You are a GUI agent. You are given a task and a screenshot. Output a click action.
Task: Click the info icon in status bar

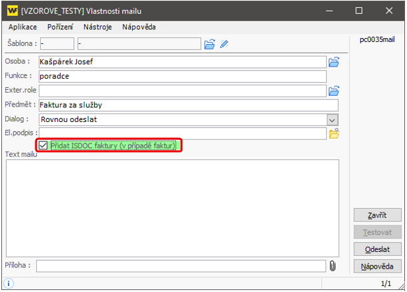click(x=9, y=283)
